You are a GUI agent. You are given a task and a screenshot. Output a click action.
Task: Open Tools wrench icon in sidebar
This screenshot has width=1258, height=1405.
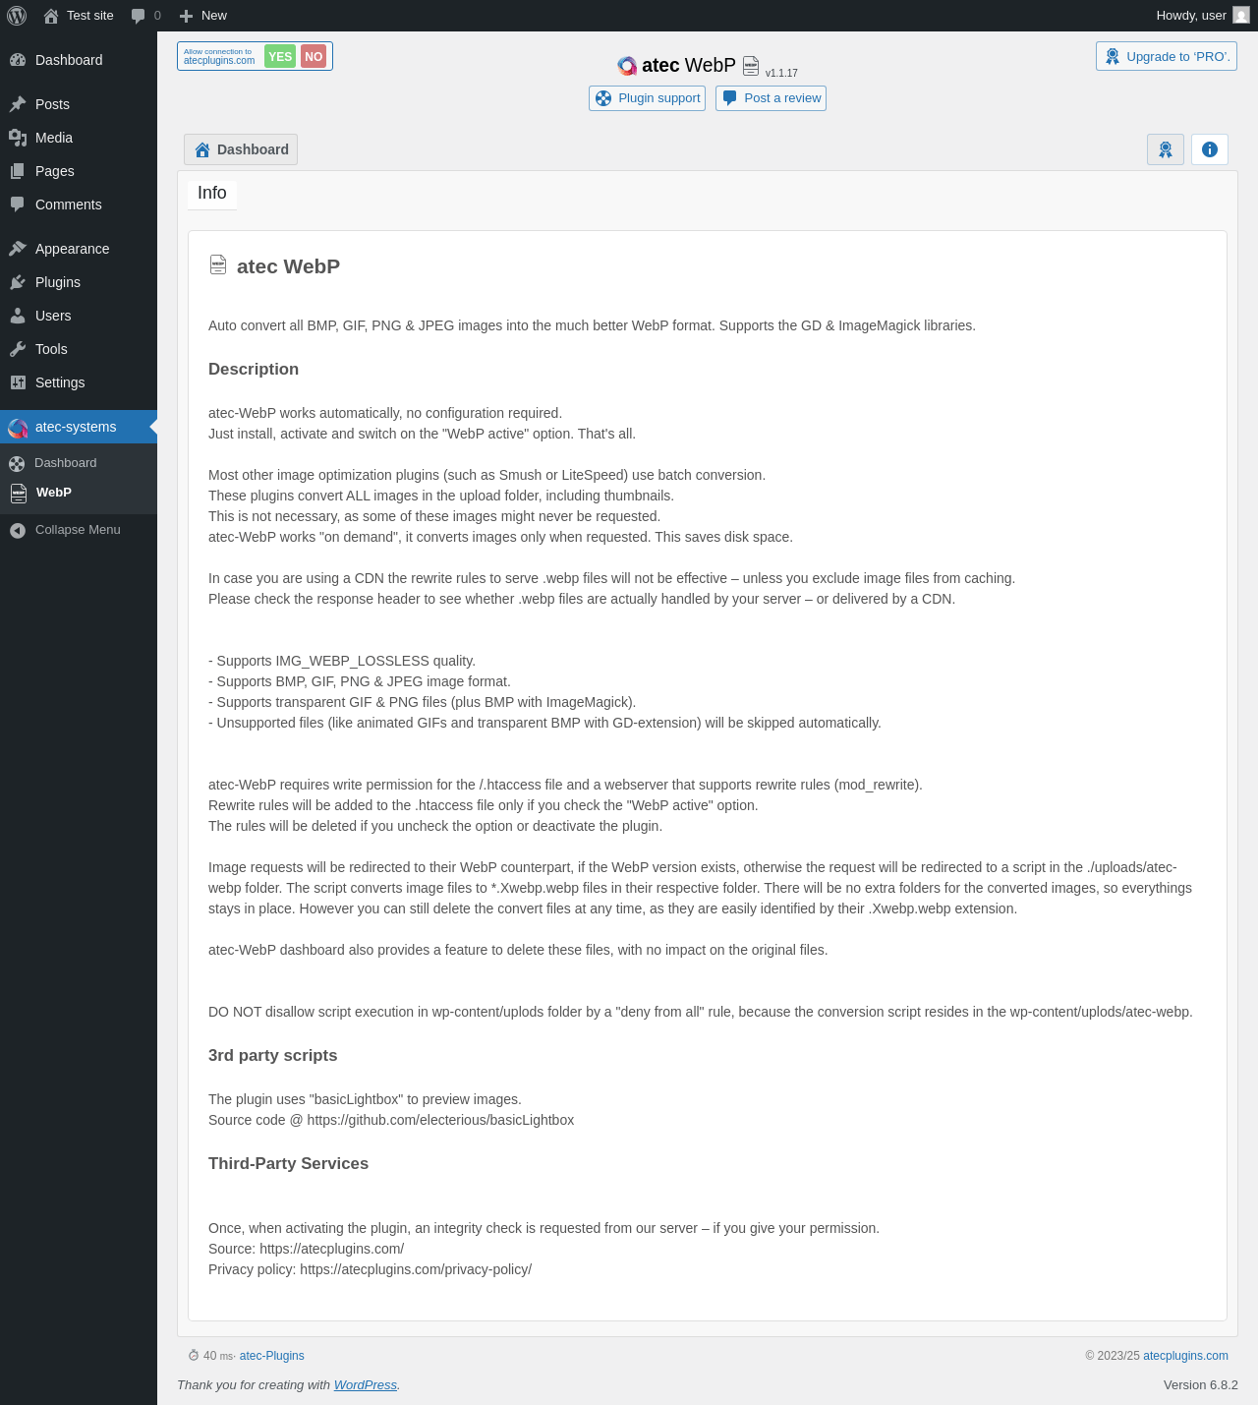18,349
